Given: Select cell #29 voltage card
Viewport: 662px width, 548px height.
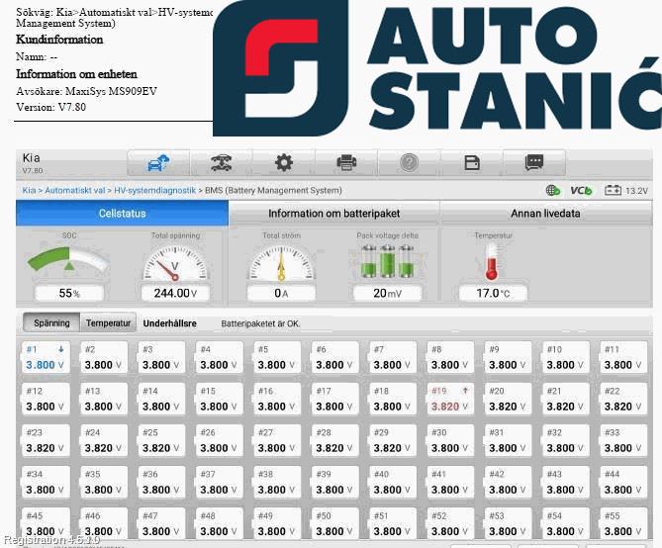Looking at the screenshot, I should [x=392, y=440].
